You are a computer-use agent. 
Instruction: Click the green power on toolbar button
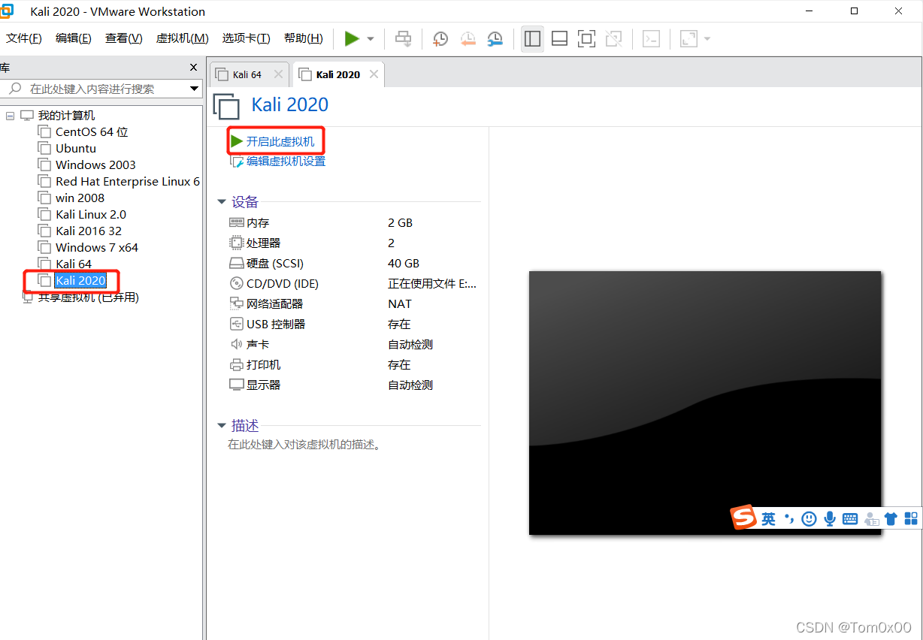coord(352,38)
